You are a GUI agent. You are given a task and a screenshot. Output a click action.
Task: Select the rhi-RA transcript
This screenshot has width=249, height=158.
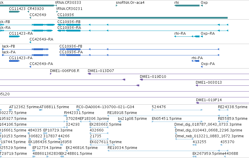click(x=187, y=36)
